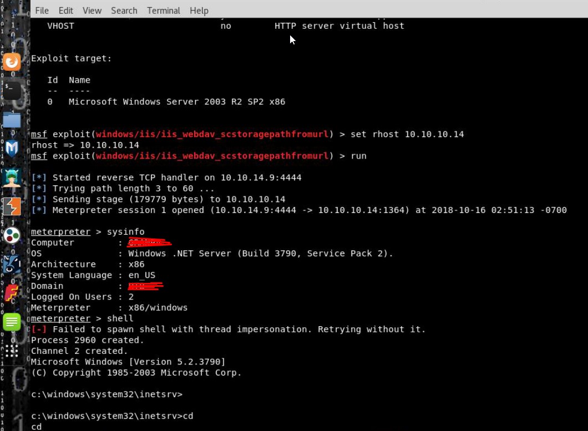The image size is (588, 431).
Task: Open the Files folder icon in dock
Action: point(12,120)
